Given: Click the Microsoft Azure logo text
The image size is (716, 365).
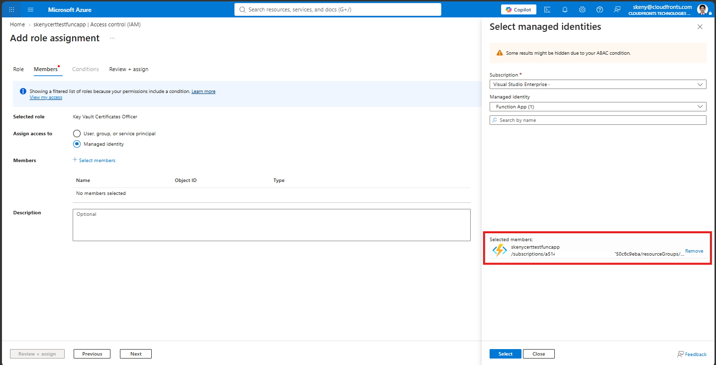Looking at the screenshot, I should 70,10.
